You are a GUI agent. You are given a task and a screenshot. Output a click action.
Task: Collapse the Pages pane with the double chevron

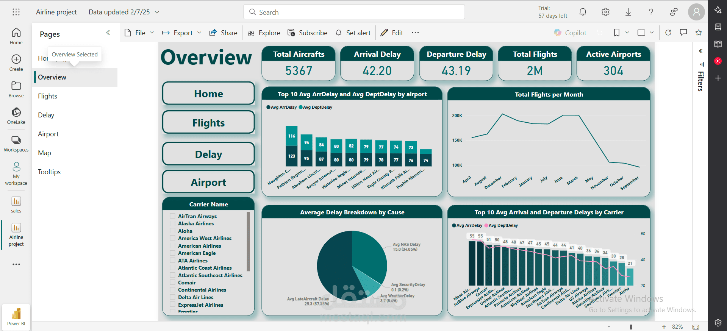click(108, 33)
